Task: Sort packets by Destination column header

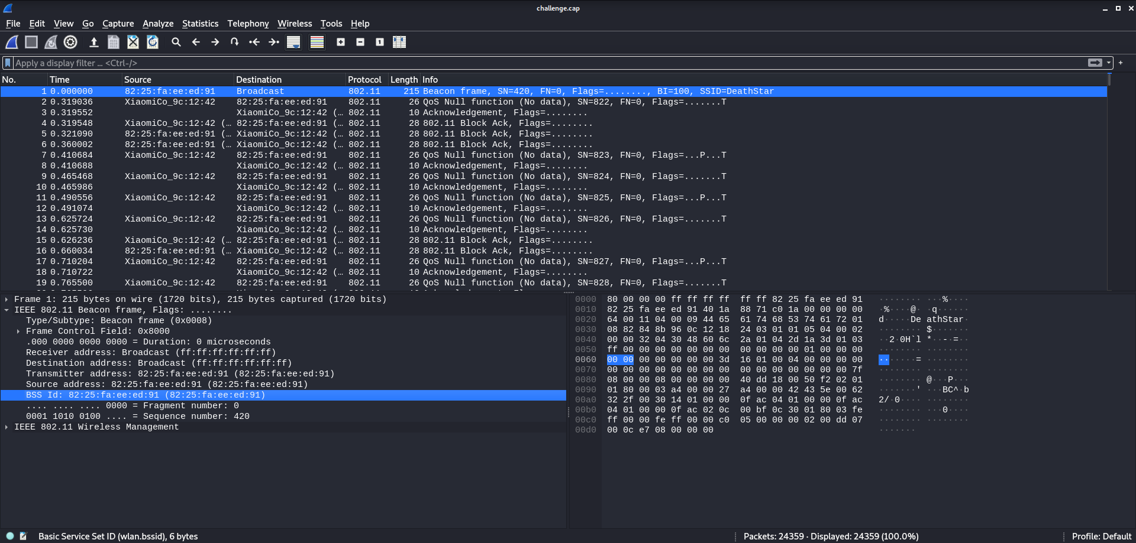Action: (x=290, y=80)
